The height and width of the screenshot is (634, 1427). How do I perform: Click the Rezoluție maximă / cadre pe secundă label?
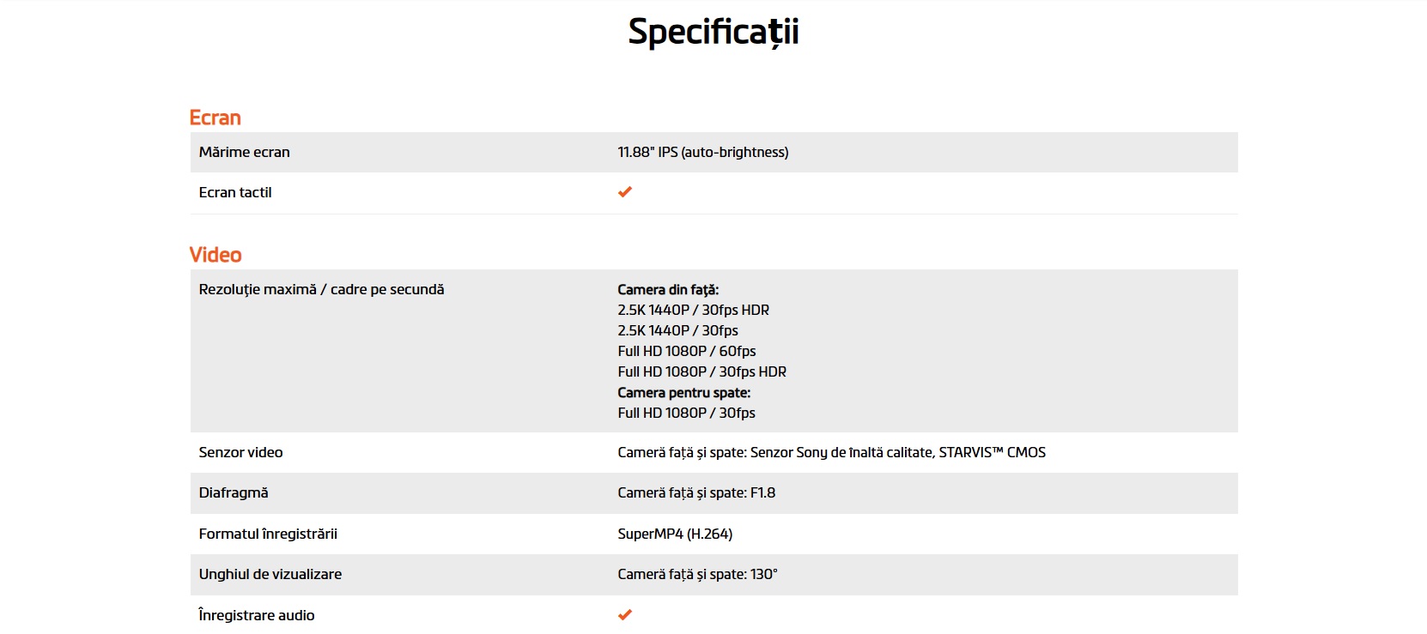[x=321, y=289]
